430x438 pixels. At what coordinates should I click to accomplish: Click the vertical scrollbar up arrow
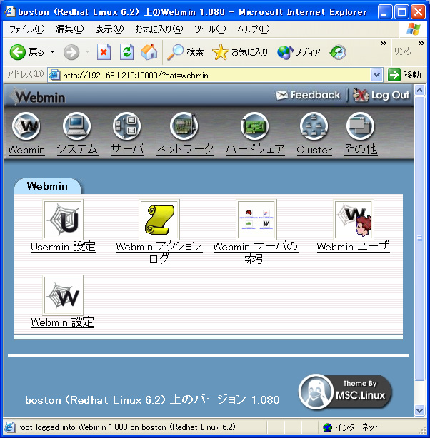tap(420, 91)
